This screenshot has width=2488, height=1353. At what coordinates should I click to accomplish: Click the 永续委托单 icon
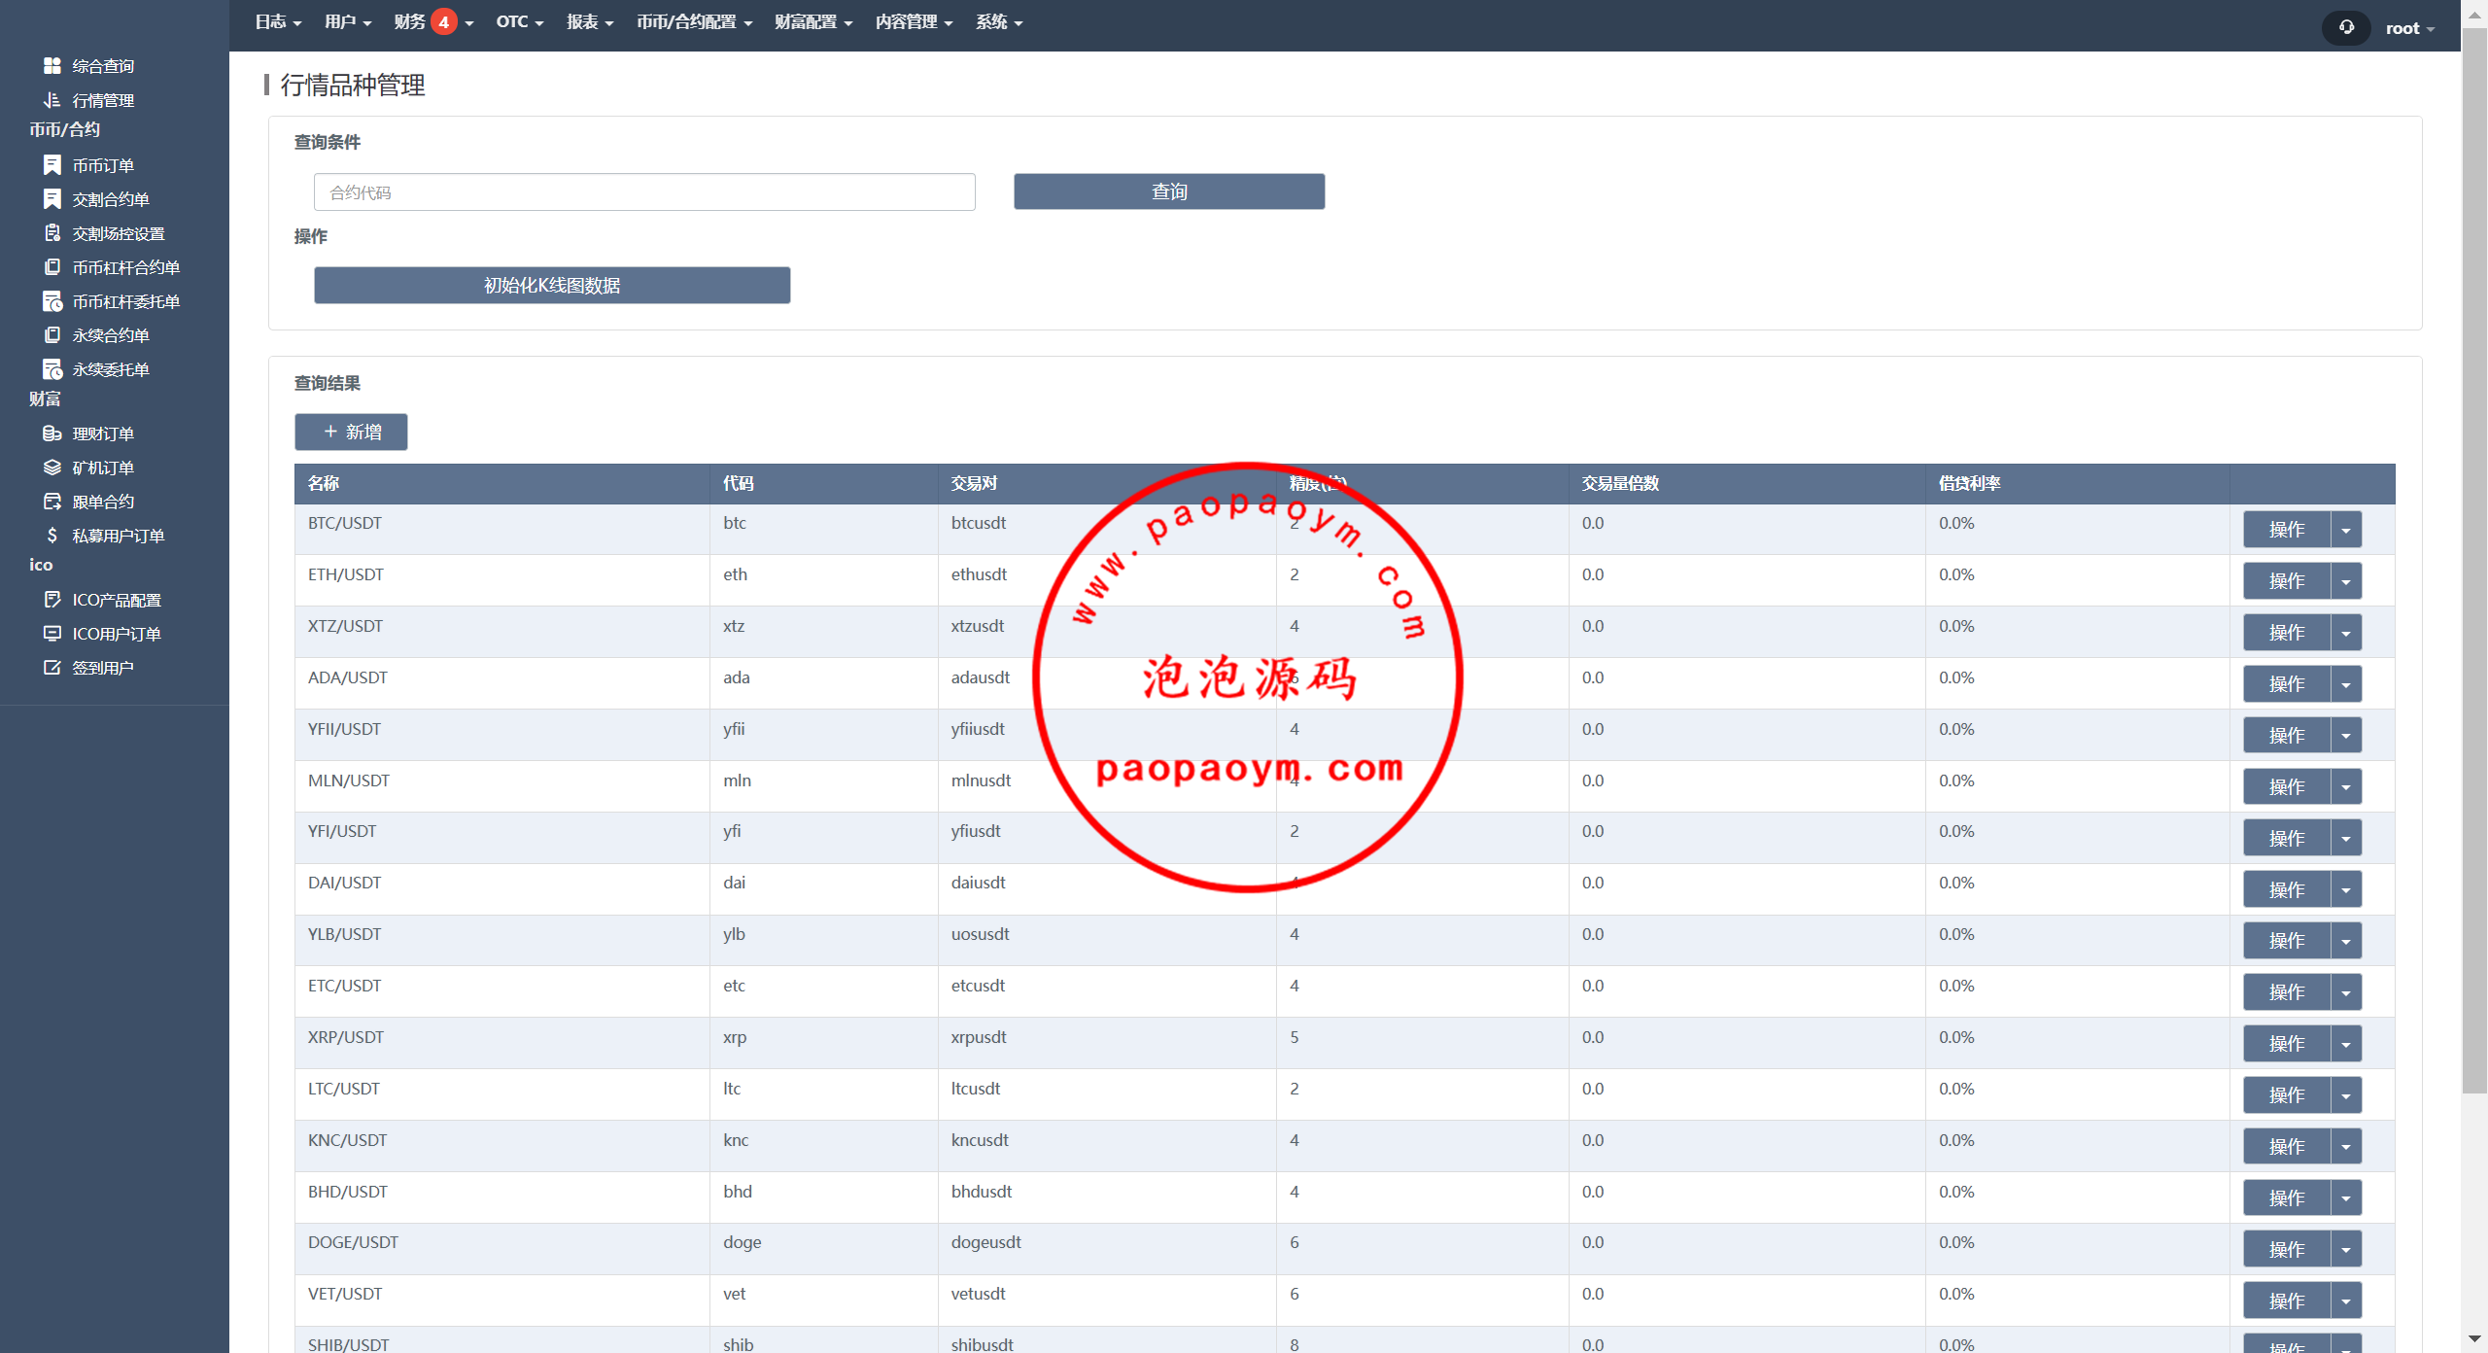click(52, 369)
